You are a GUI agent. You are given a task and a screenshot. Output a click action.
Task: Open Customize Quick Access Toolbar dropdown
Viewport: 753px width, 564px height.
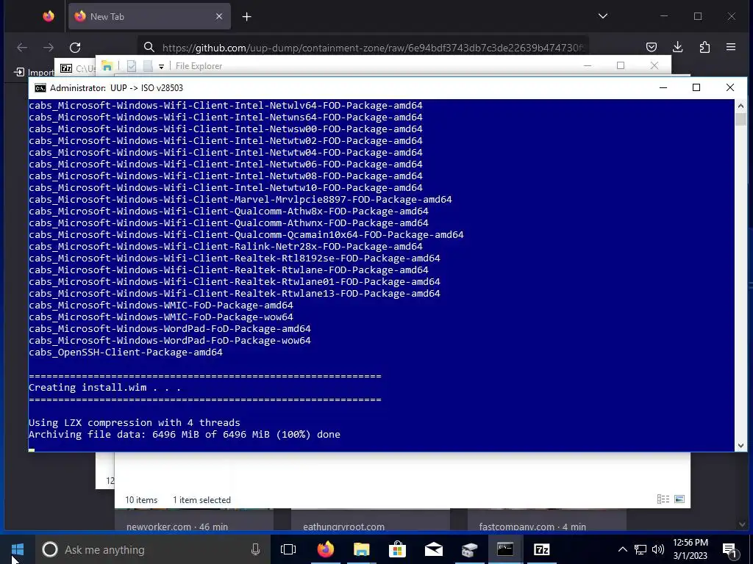point(161,66)
